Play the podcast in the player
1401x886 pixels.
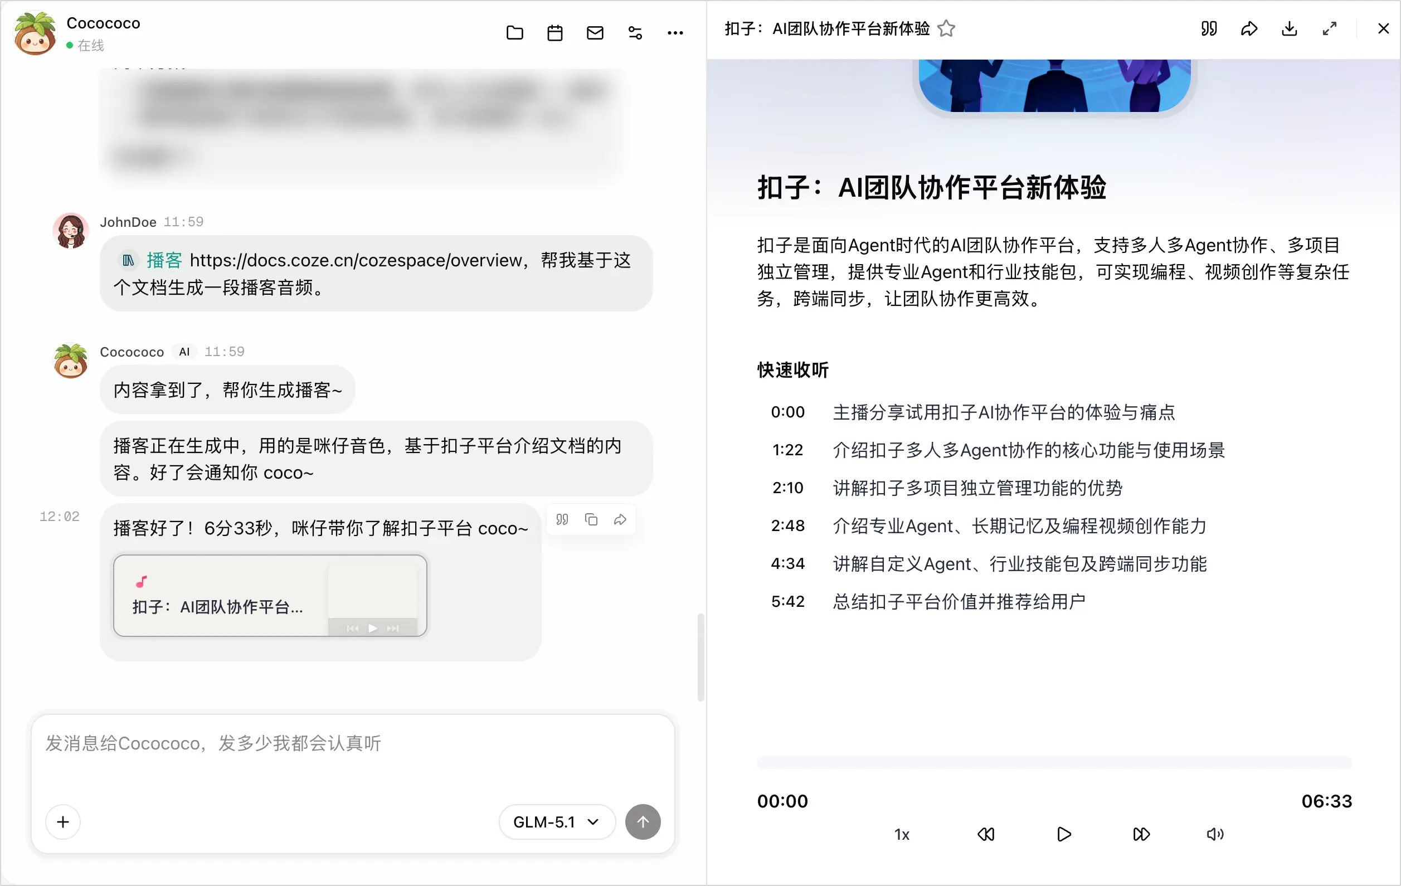point(1063,834)
